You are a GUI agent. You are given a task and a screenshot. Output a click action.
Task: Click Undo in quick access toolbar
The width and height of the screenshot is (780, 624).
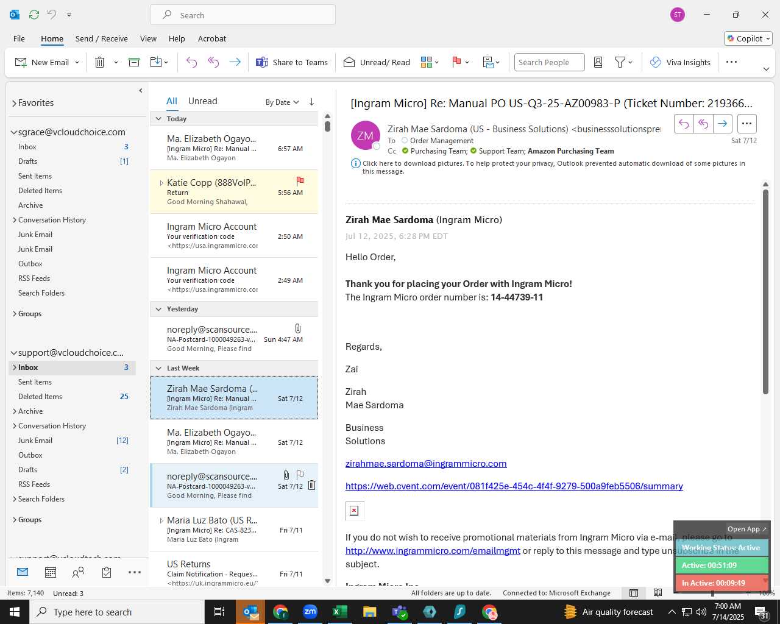(x=52, y=15)
